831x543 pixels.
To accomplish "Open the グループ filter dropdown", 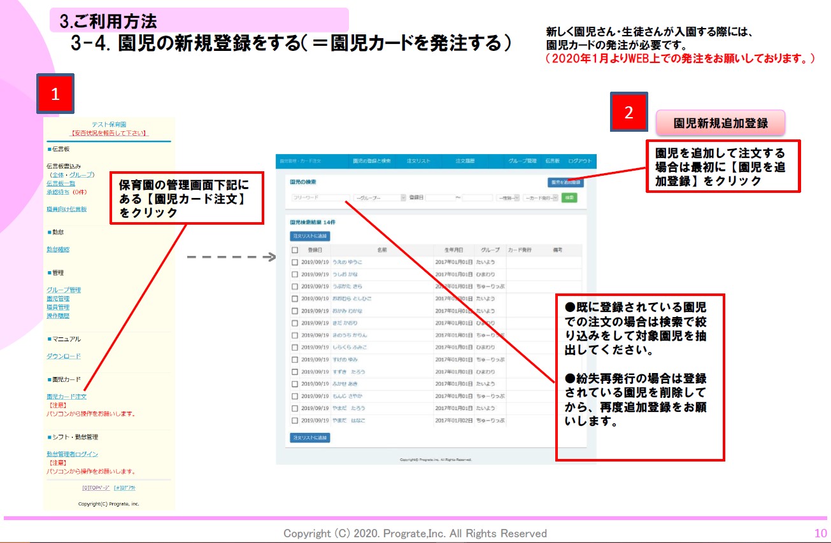I will (x=380, y=198).
